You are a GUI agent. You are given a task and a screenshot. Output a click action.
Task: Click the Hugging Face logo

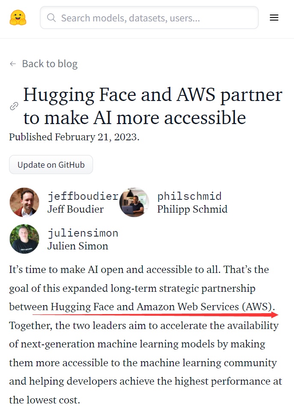coord(18,18)
